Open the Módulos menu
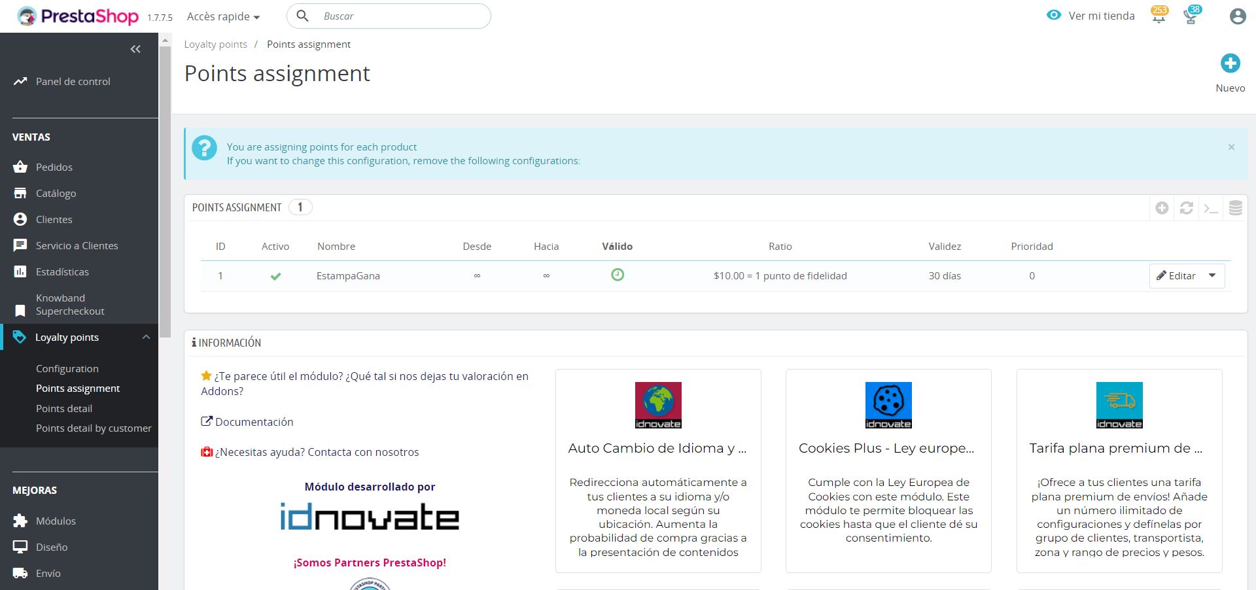Viewport: 1256px width, 590px height. click(56, 521)
